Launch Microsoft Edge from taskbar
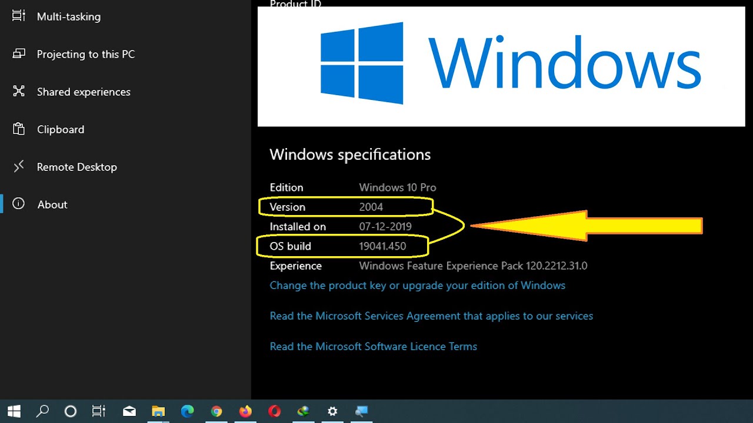Viewport: 753px width, 423px height. tap(188, 411)
